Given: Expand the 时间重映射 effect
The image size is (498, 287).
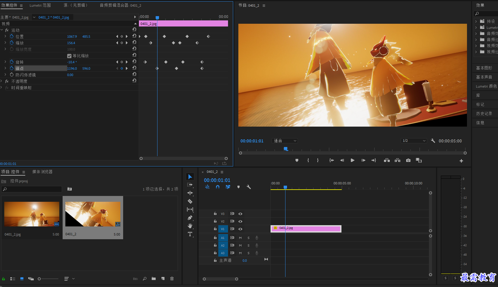Looking at the screenshot, I should coord(2,87).
